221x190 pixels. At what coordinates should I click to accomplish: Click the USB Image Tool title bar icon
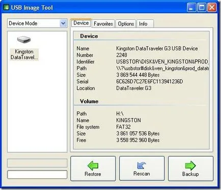point(6,8)
